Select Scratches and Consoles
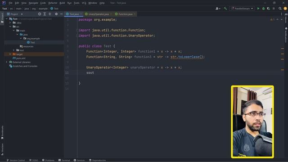The image size is (288, 162). (23, 66)
